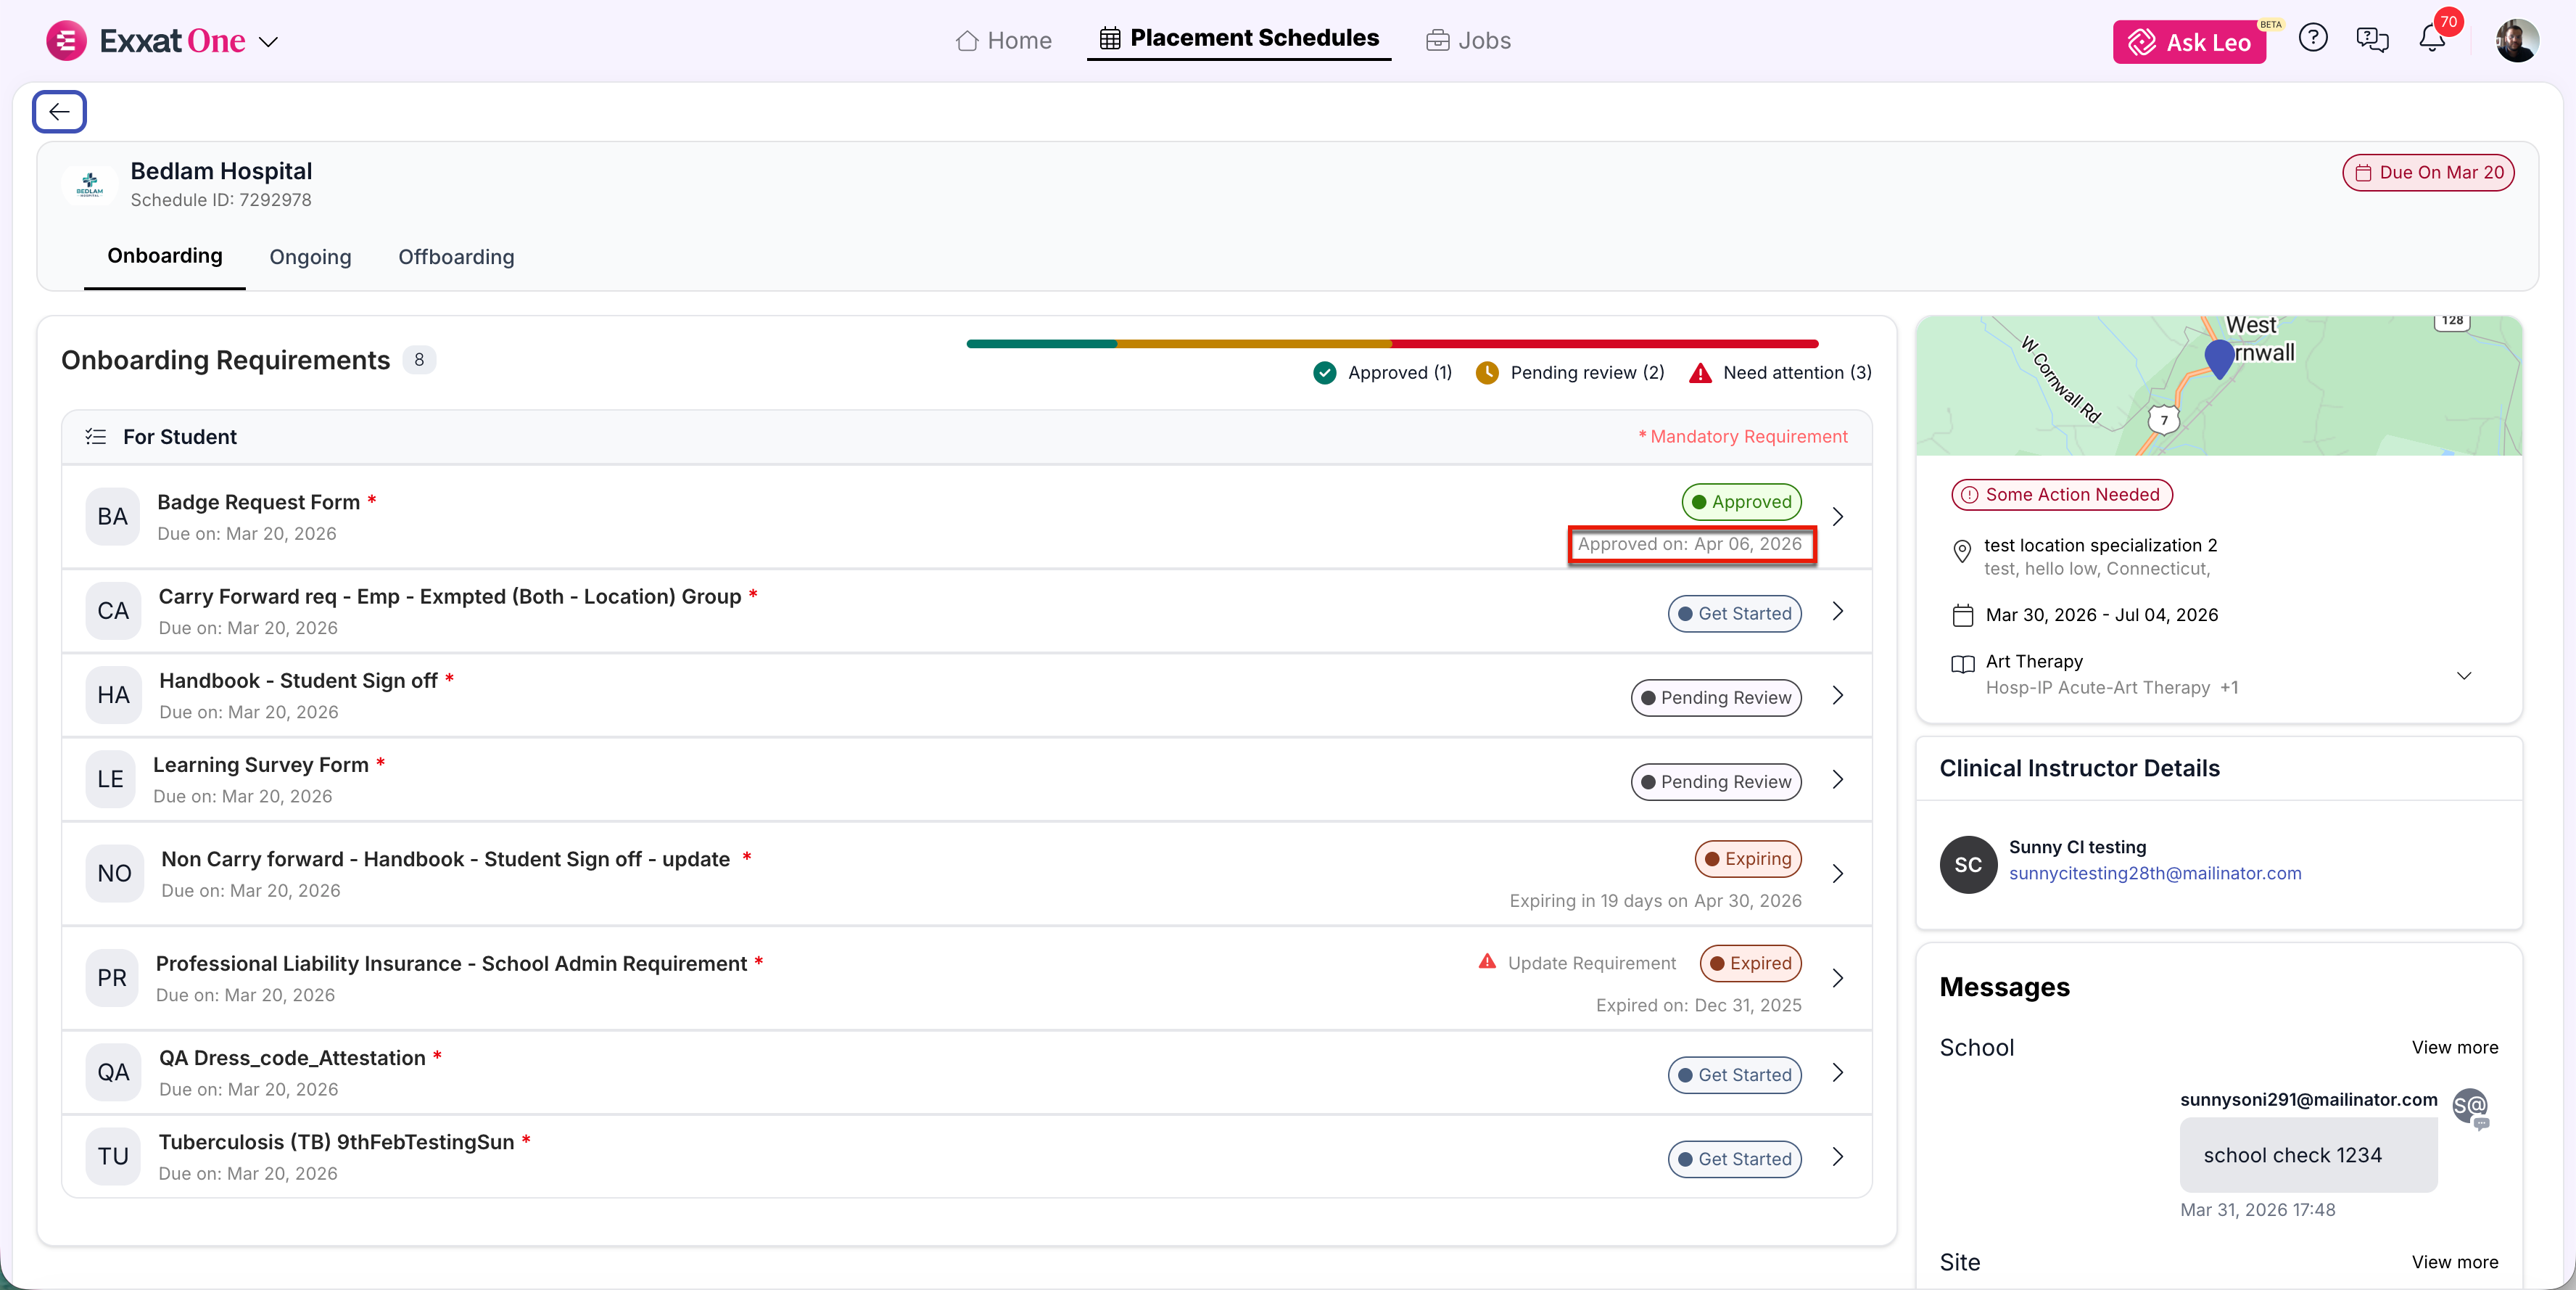The height and width of the screenshot is (1290, 2576).
Task: Click the back arrow button
Action: (59, 111)
